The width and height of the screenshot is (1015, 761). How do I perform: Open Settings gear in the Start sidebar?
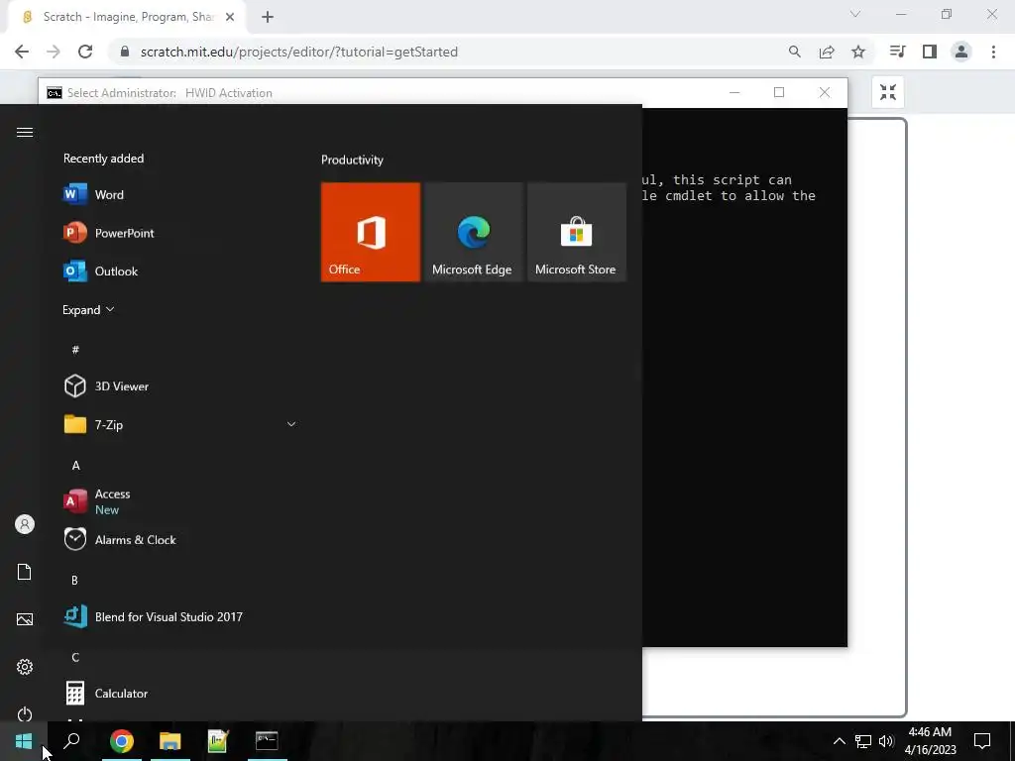click(x=25, y=667)
